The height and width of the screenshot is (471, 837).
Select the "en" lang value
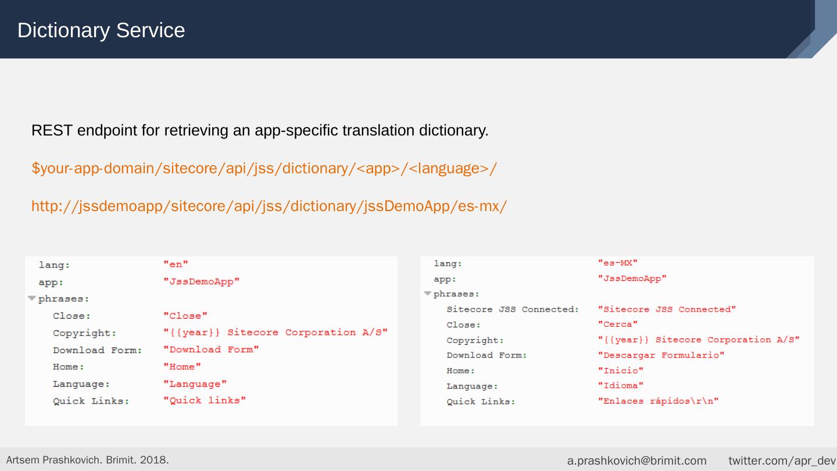[176, 265]
